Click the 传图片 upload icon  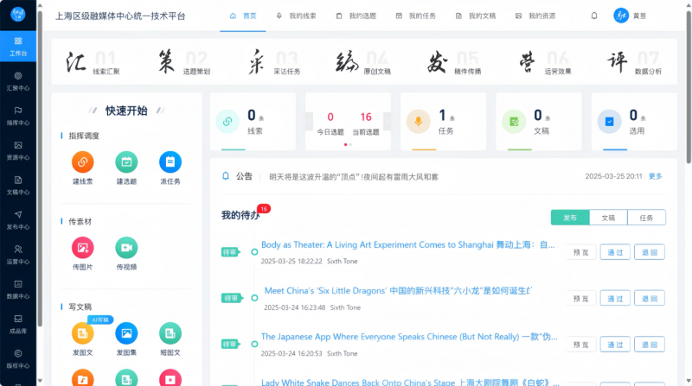pos(82,248)
